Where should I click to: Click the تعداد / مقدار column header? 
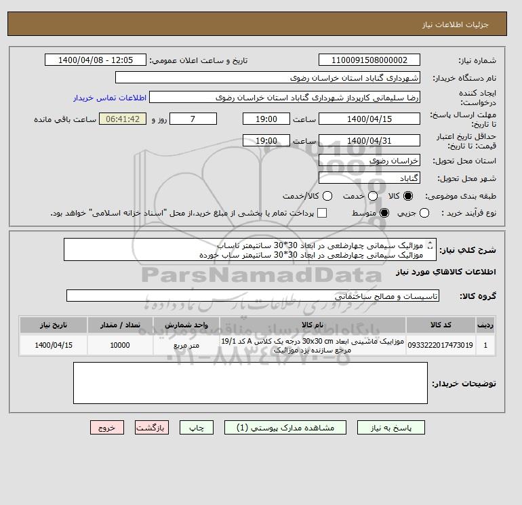(x=120, y=325)
